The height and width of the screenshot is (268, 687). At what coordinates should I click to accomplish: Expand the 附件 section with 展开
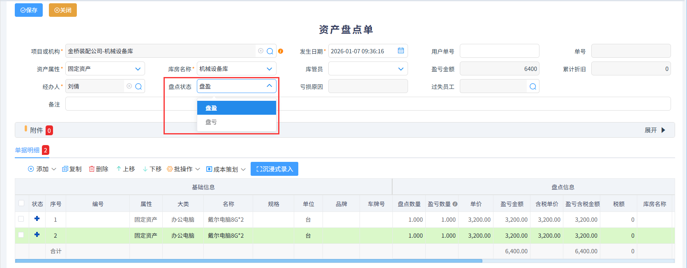655,130
